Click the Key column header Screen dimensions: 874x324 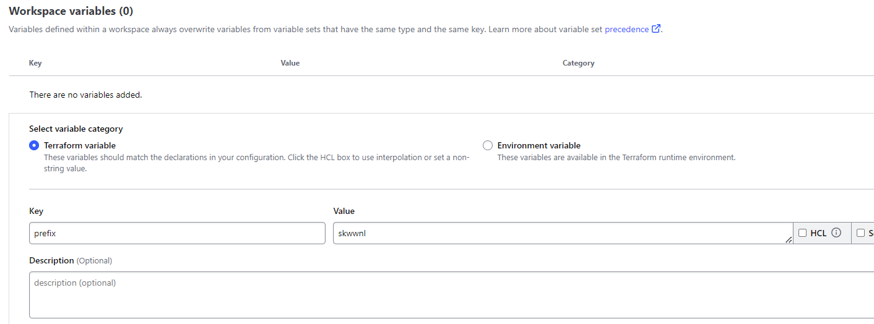tap(35, 63)
